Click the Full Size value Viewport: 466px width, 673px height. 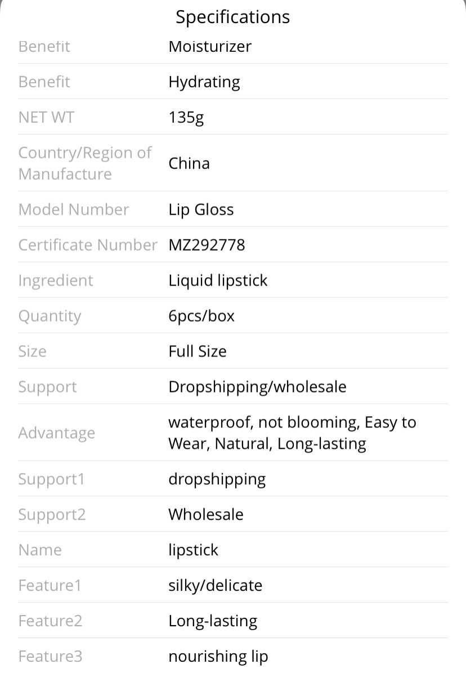click(198, 351)
